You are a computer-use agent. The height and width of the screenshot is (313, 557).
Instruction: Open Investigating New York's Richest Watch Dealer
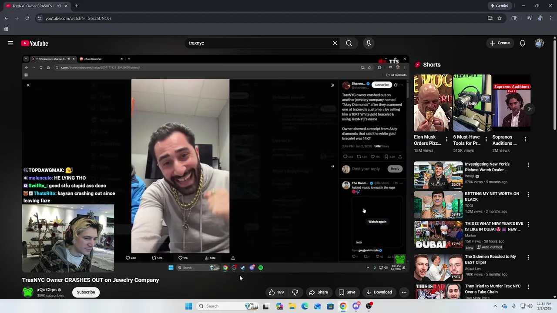[438, 175]
